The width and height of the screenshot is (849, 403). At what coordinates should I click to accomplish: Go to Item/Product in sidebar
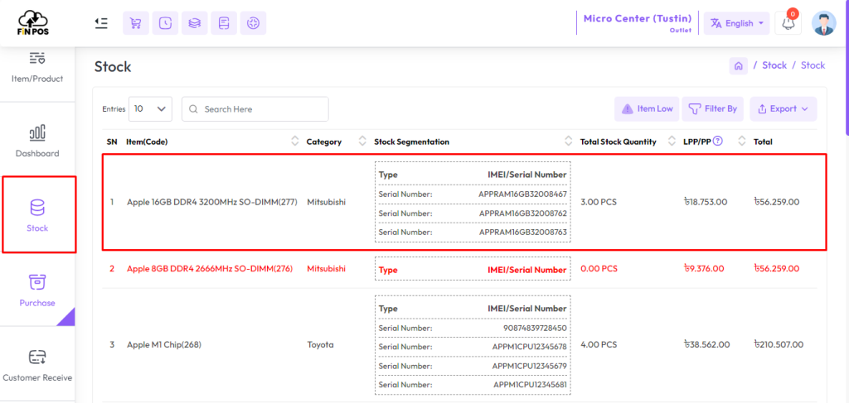click(37, 68)
